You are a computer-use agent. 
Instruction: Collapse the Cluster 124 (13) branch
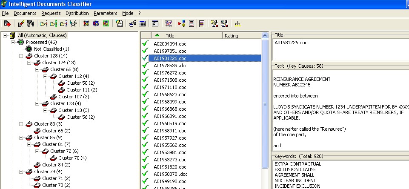[x=29, y=63]
